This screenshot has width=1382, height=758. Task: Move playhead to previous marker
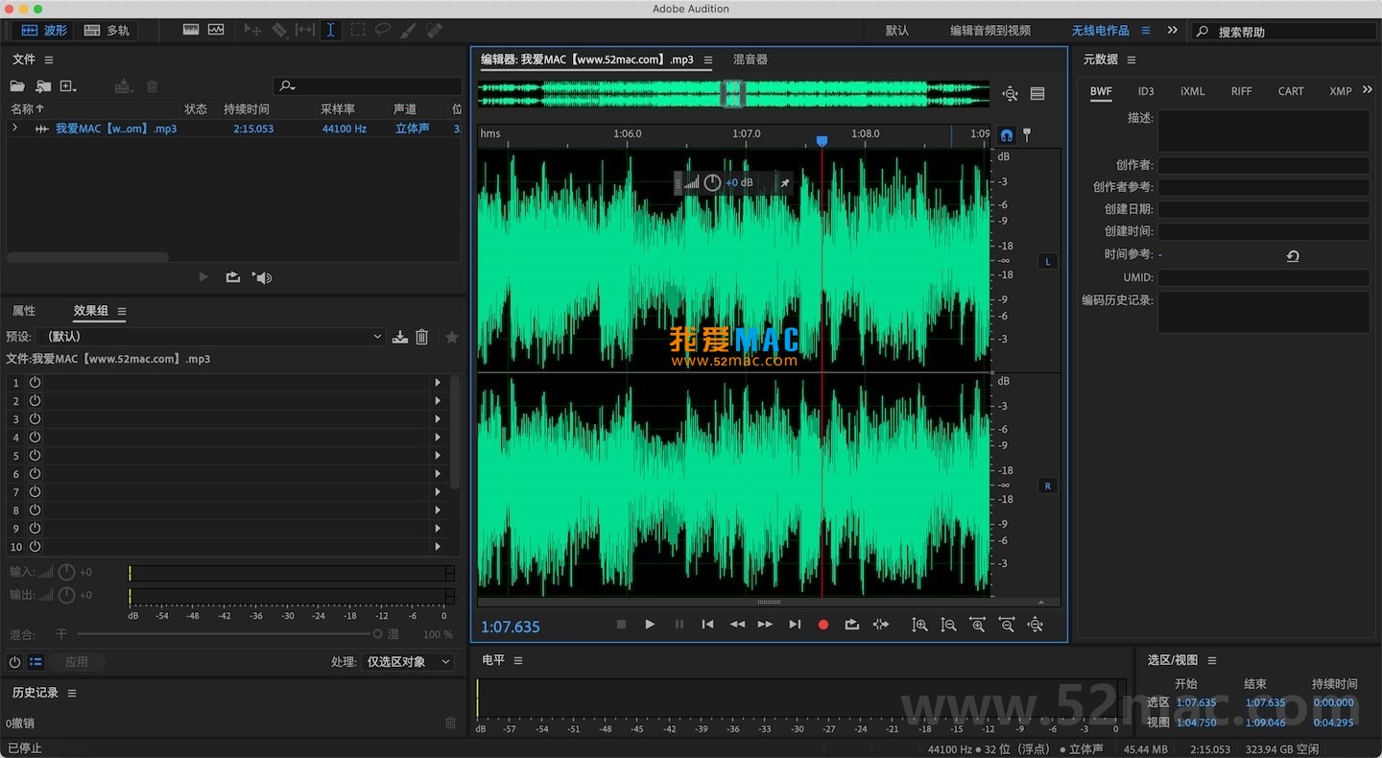pos(707,625)
